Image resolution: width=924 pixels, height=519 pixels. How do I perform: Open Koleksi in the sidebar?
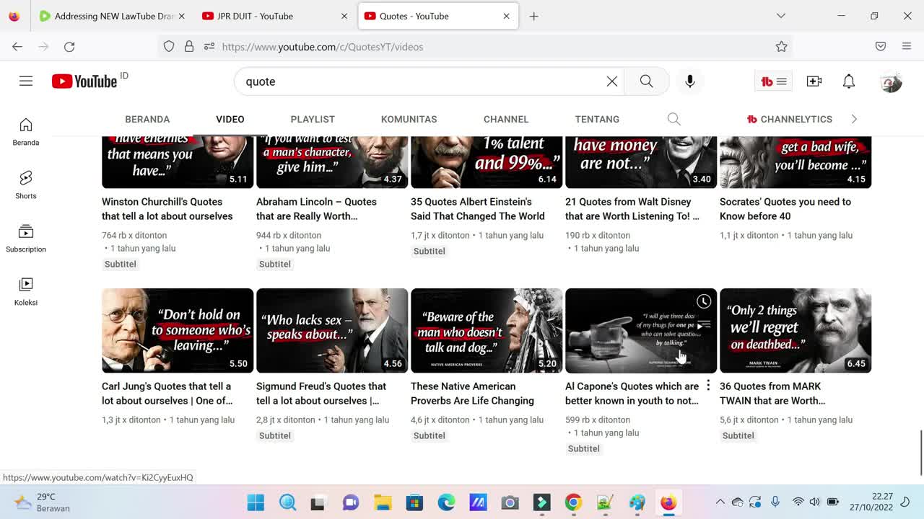(26, 292)
